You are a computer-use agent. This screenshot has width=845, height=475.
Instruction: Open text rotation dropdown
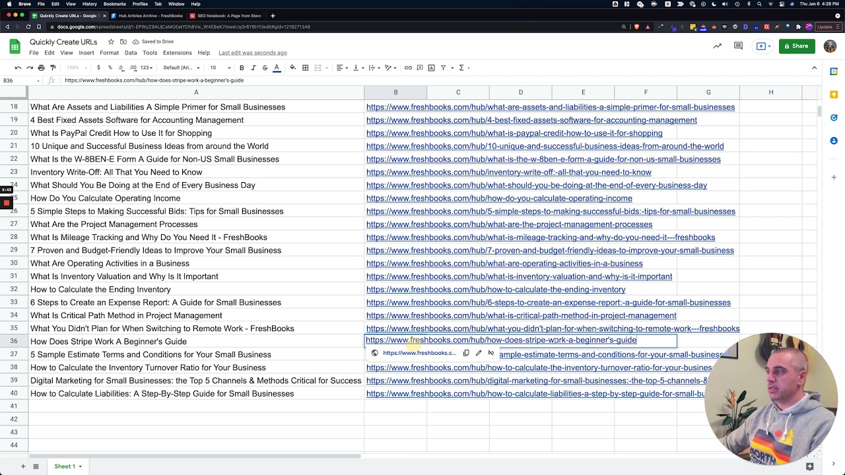click(x=389, y=67)
